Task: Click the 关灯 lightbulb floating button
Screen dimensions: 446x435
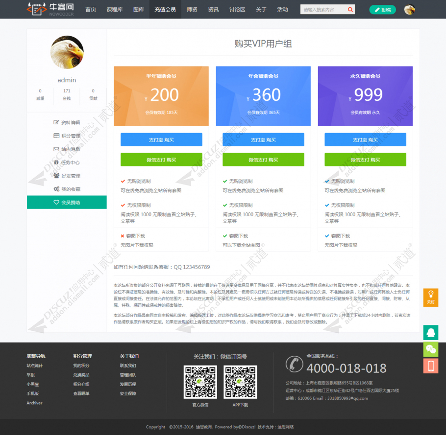Action: 431,298
